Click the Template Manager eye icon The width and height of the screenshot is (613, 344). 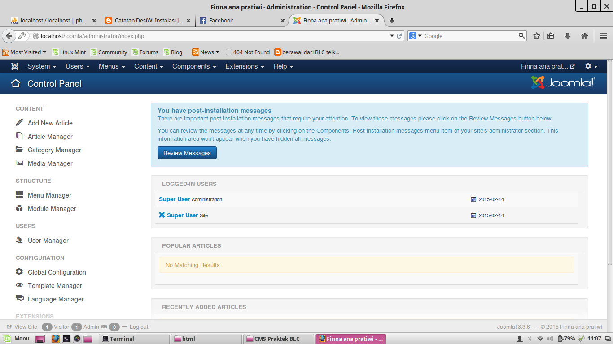19,285
